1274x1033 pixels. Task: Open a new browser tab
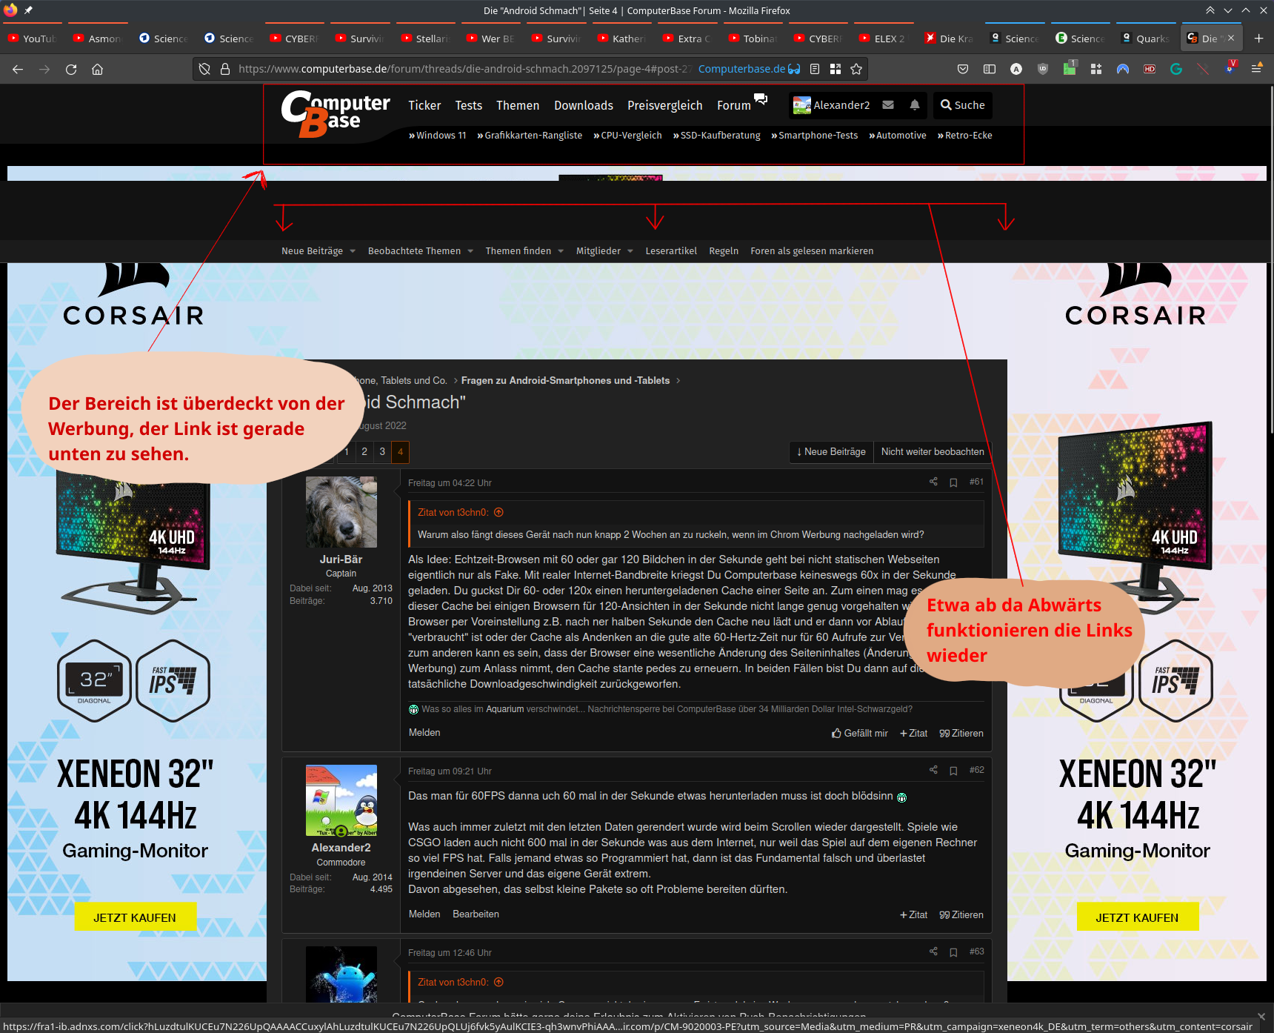click(x=1258, y=39)
